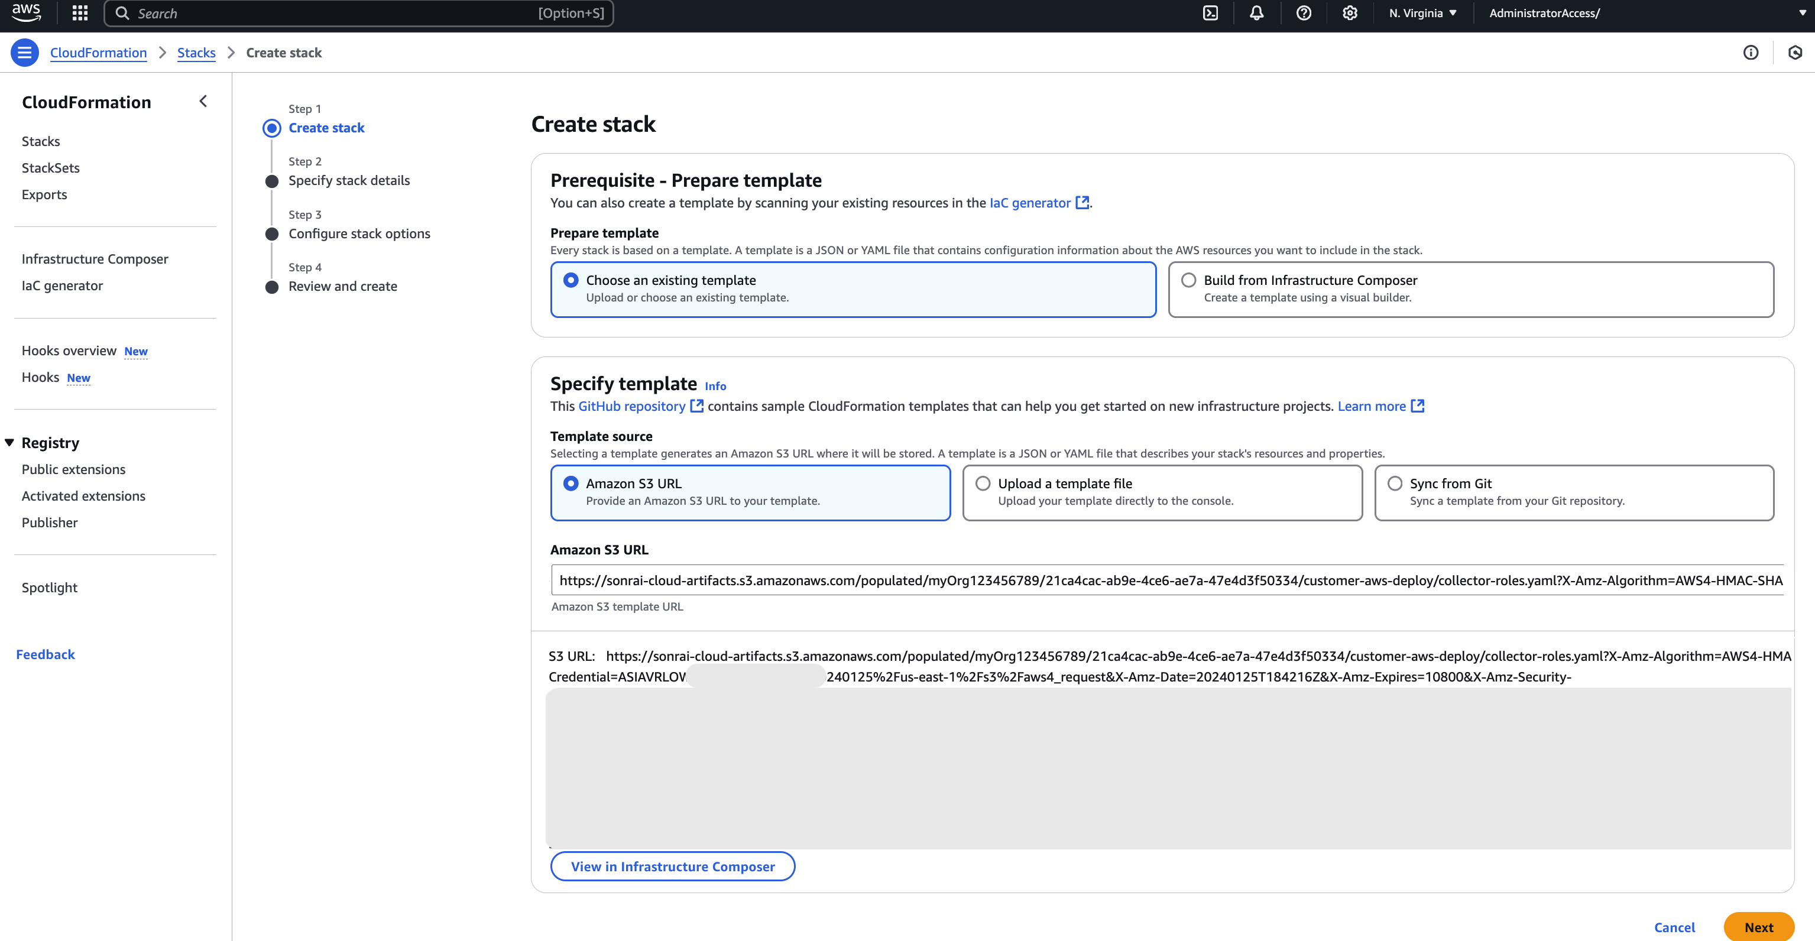Viewport: 1815px width, 941px height.
Task: Open the help question mark menu
Action: [x=1304, y=12]
